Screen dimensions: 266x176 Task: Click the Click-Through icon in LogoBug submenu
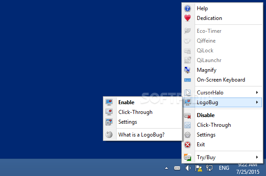[109, 112]
